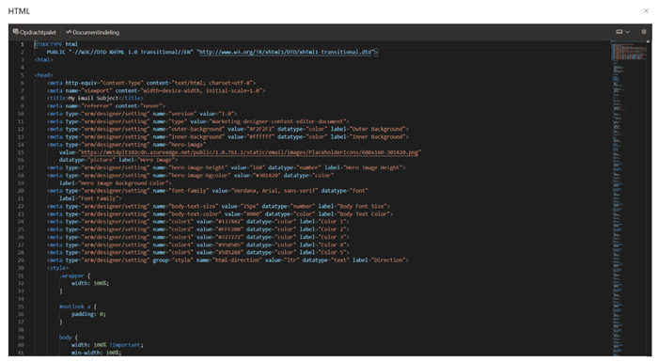Click the editor layout view icon
Screen dimensions: 658x362
pos(619,32)
